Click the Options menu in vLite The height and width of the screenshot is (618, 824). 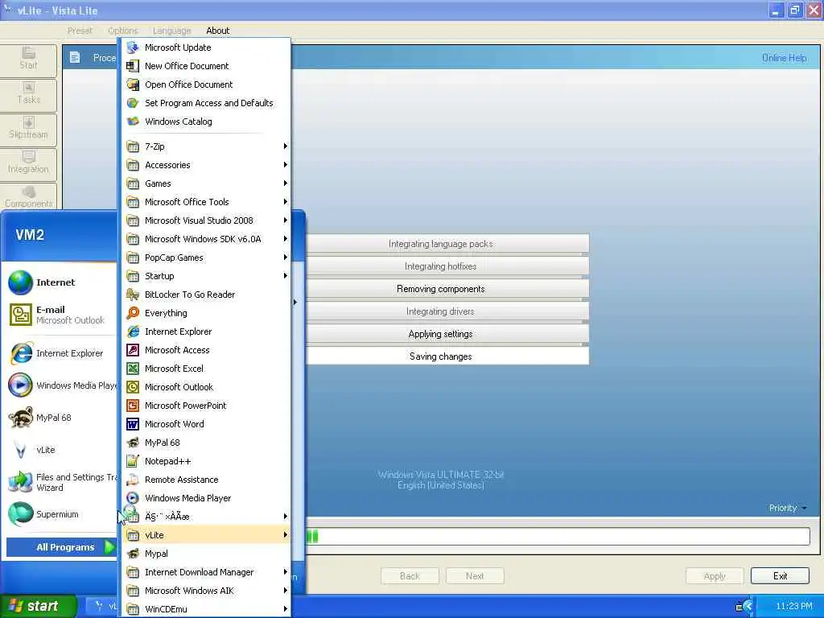pyautogui.click(x=122, y=31)
